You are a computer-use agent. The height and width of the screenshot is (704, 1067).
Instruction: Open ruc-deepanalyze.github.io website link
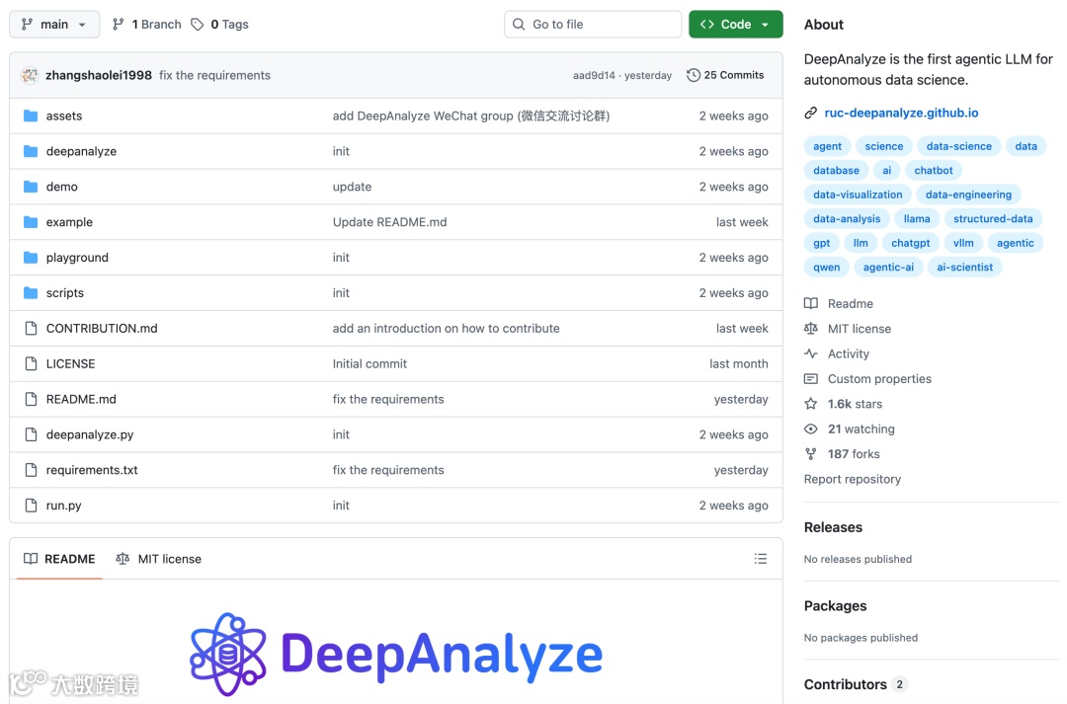pos(901,113)
